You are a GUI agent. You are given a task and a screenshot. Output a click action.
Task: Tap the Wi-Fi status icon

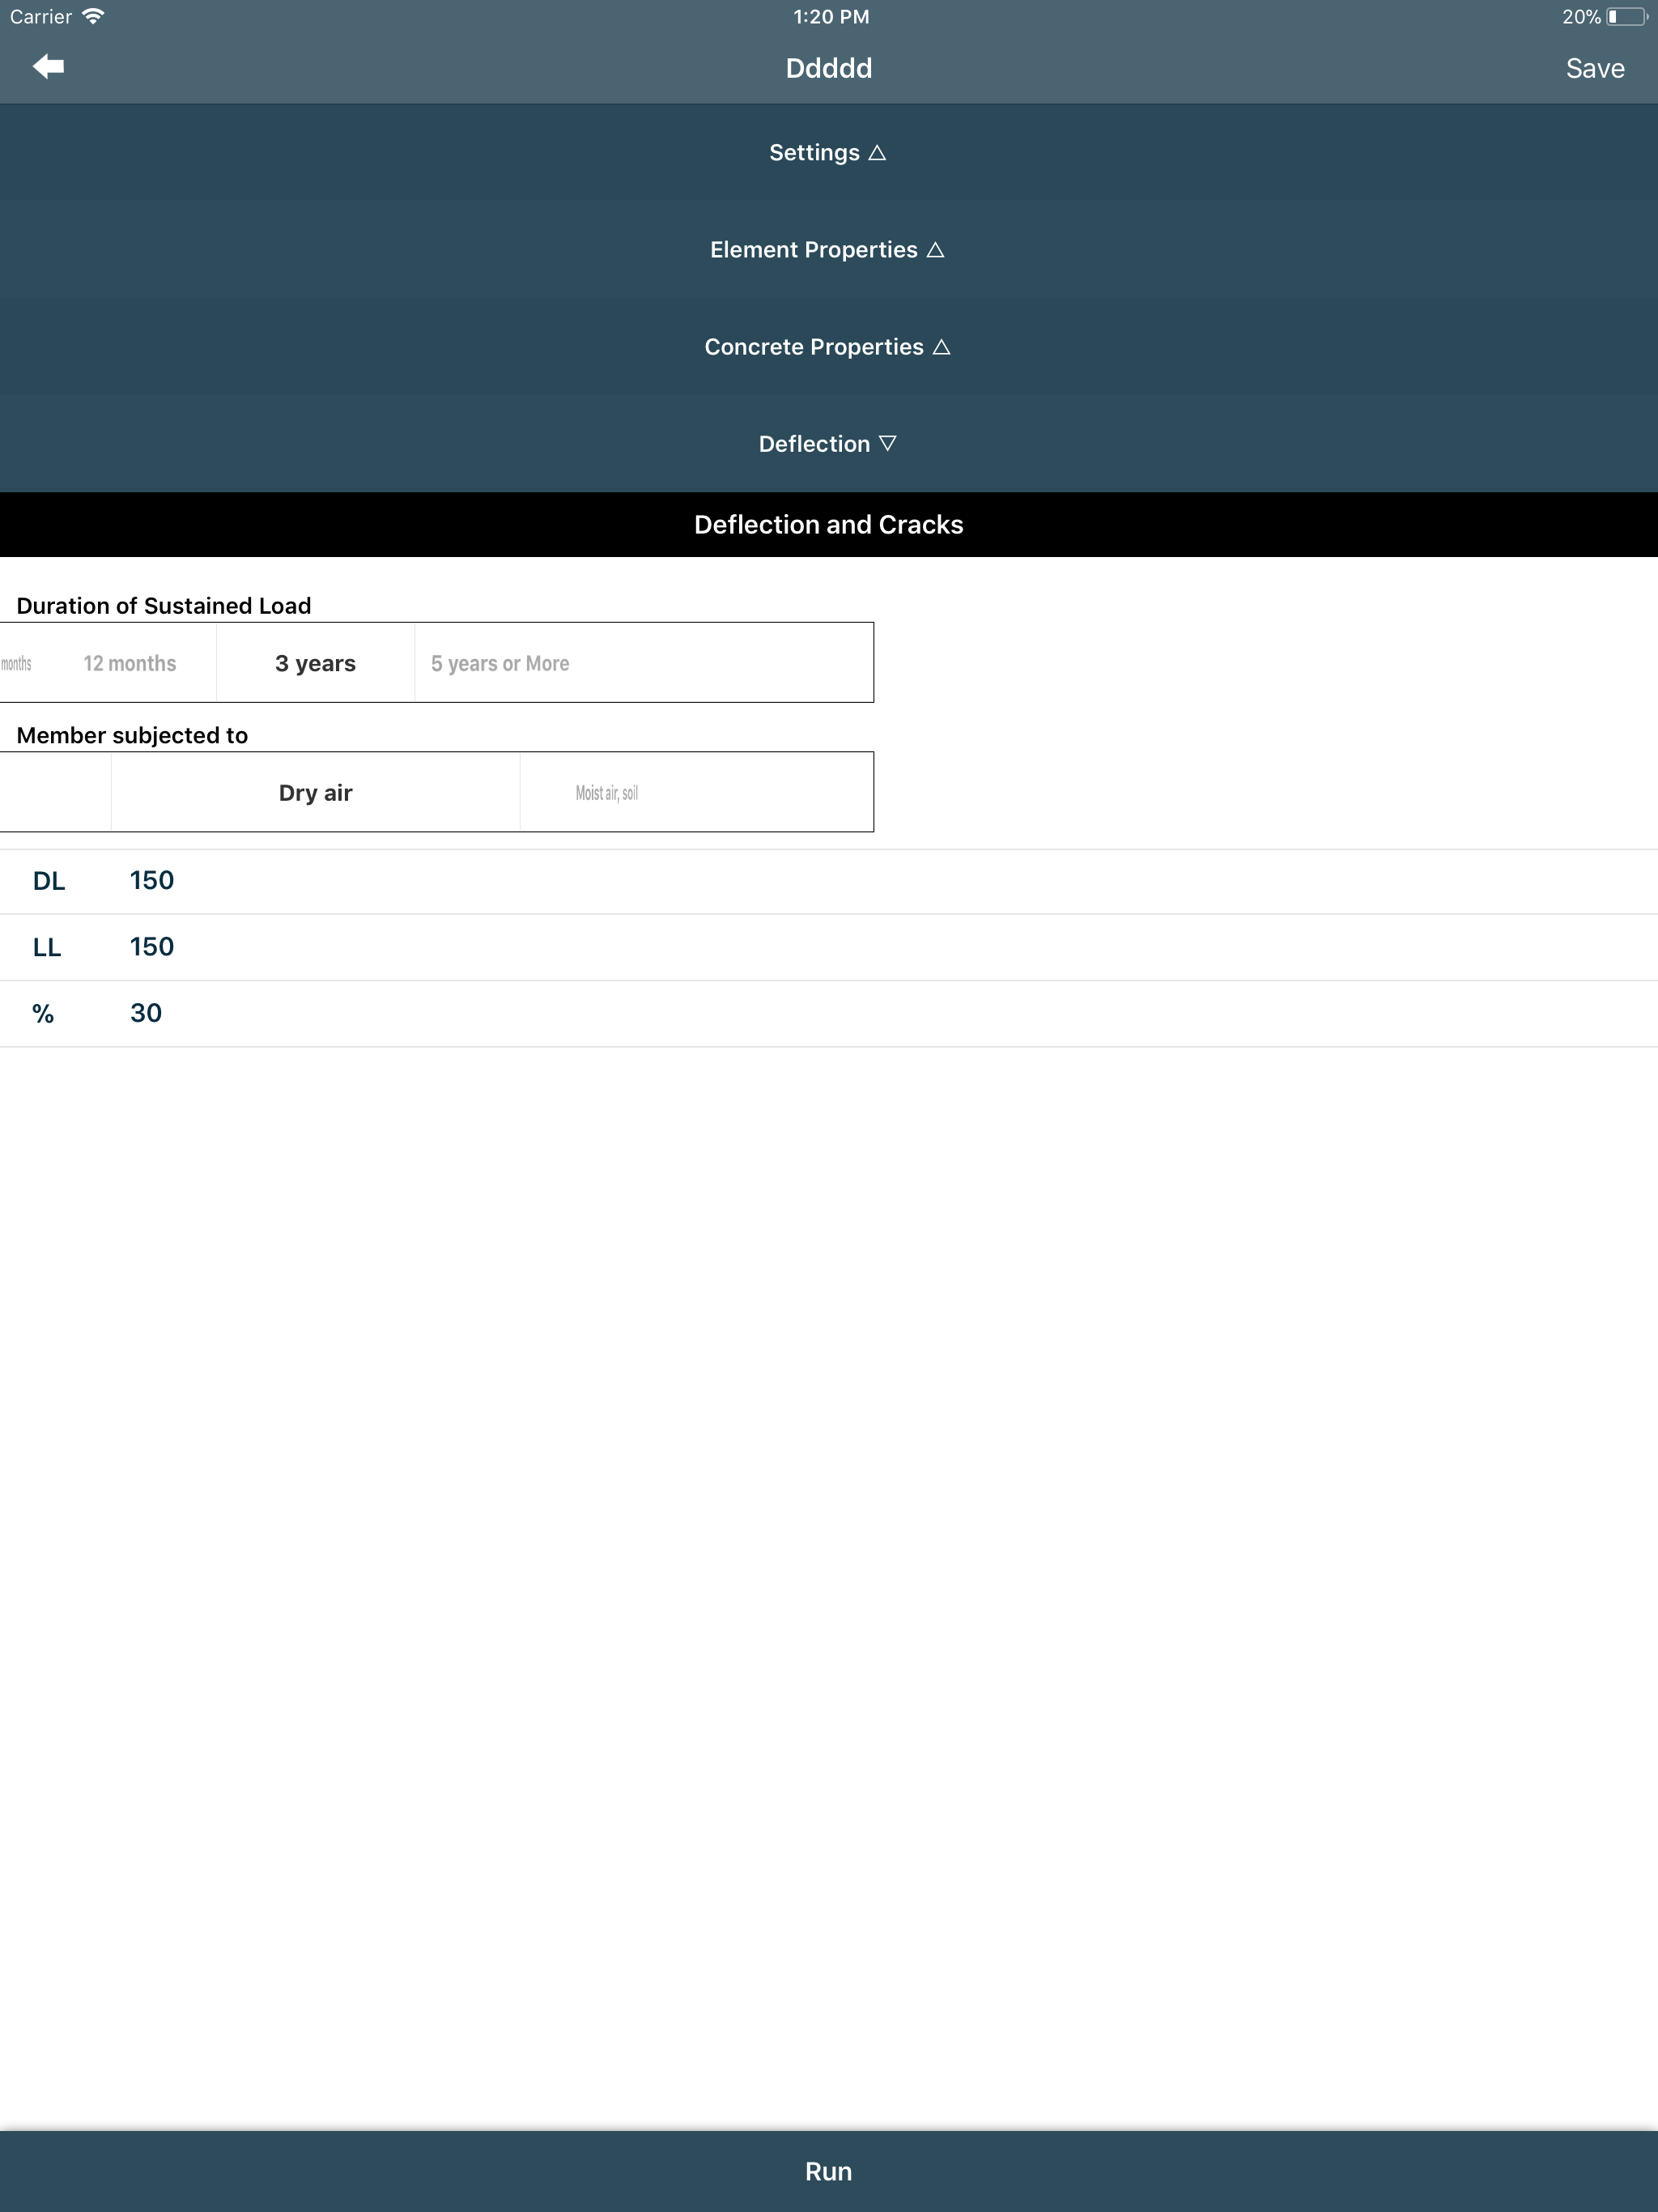click(93, 17)
